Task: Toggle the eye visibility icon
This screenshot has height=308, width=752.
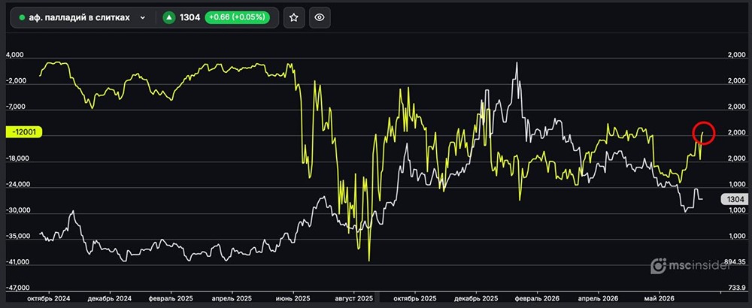Action: 320,18
